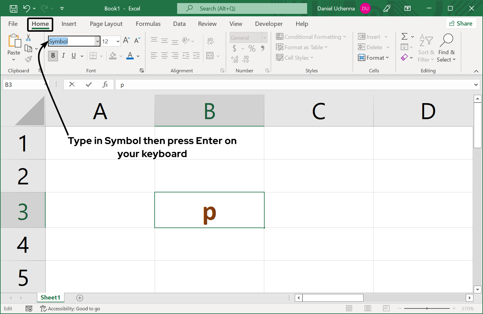Click the Cut scissors icon
The width and height of the screenshot is (483, 314).
coord(28,38)
